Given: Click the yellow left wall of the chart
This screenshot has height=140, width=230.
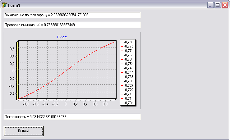Looking at the screenshot, I should pyautogui.click(x=18, y=70).
